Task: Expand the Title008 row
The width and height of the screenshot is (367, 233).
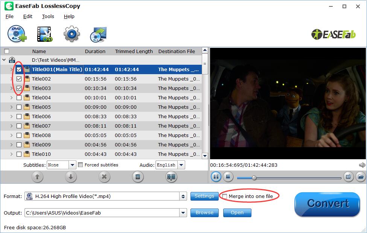Action: tap(11, 135)
